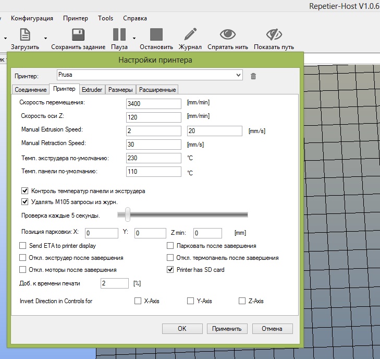This screenshot has height=359, width=380.
Task: Click the Show travel path icon
Action: [274, 34]
